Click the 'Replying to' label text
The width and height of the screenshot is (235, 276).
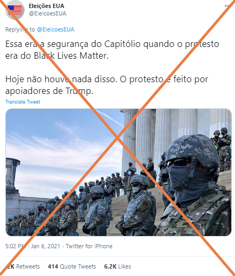[20, 29]
